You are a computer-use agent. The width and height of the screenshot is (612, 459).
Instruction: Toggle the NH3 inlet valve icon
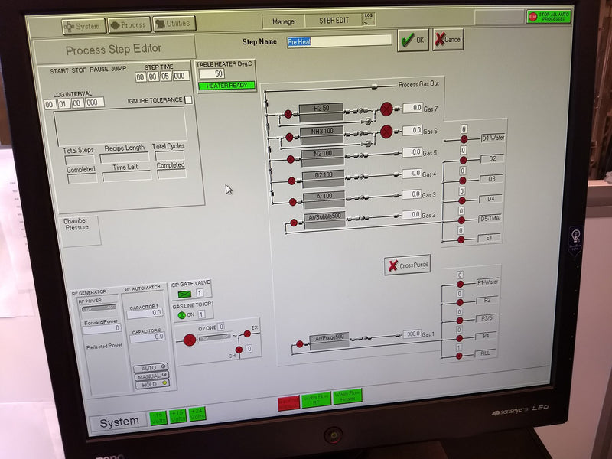coord(289,138)
